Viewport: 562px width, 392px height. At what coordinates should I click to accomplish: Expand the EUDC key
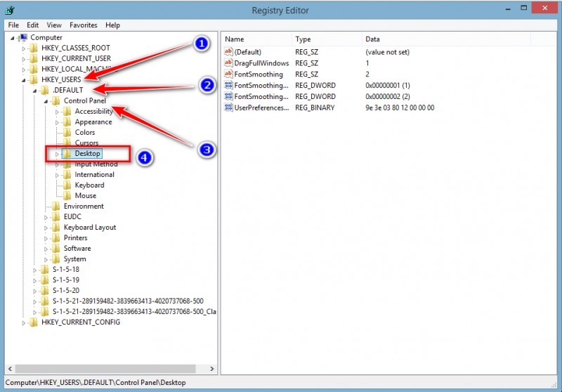46,217
